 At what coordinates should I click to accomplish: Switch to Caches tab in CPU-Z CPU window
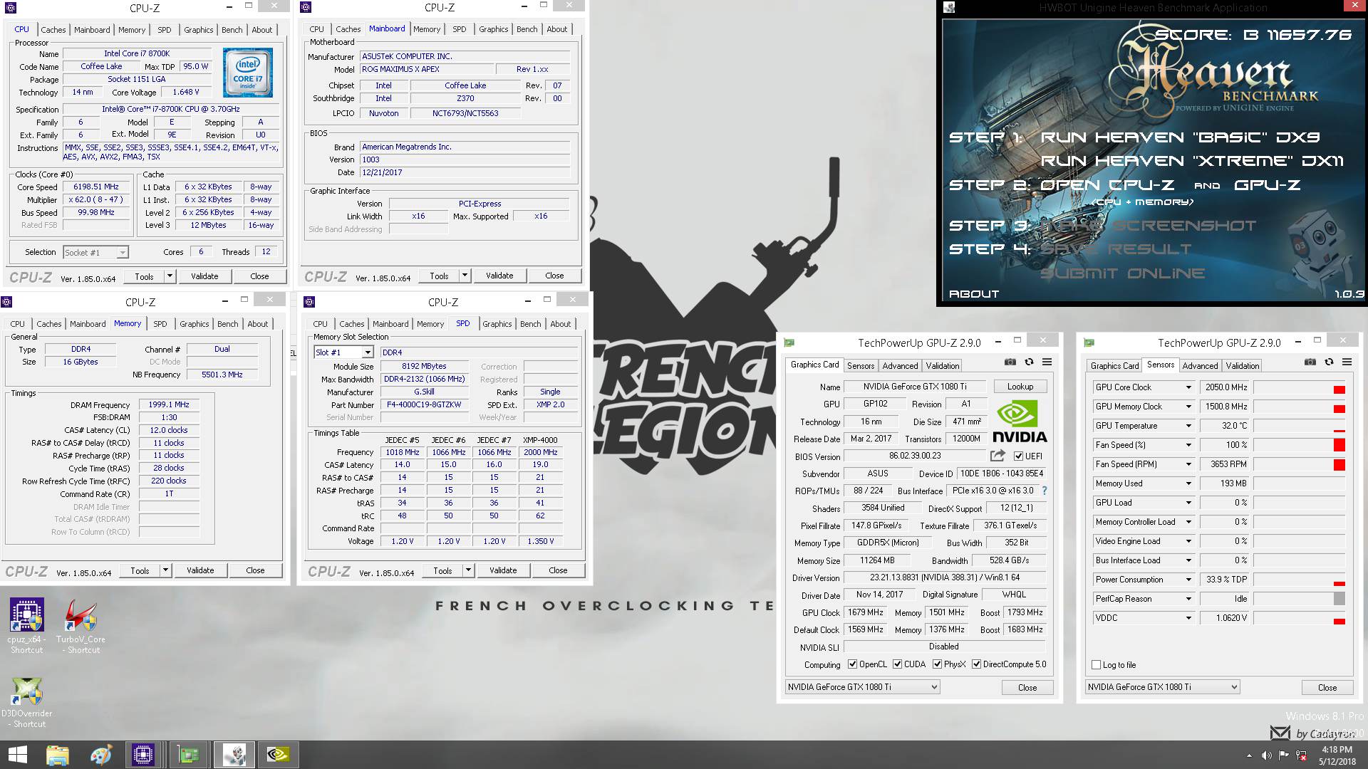click(x=53, y=30)
